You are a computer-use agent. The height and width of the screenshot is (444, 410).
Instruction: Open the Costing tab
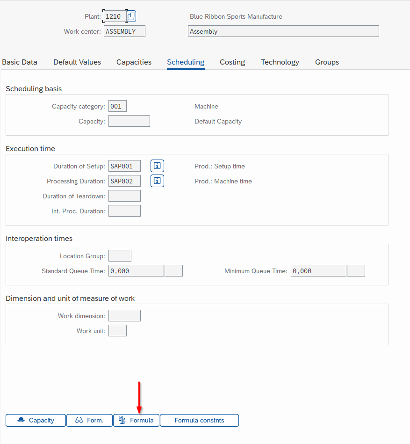tap(232, 62)
